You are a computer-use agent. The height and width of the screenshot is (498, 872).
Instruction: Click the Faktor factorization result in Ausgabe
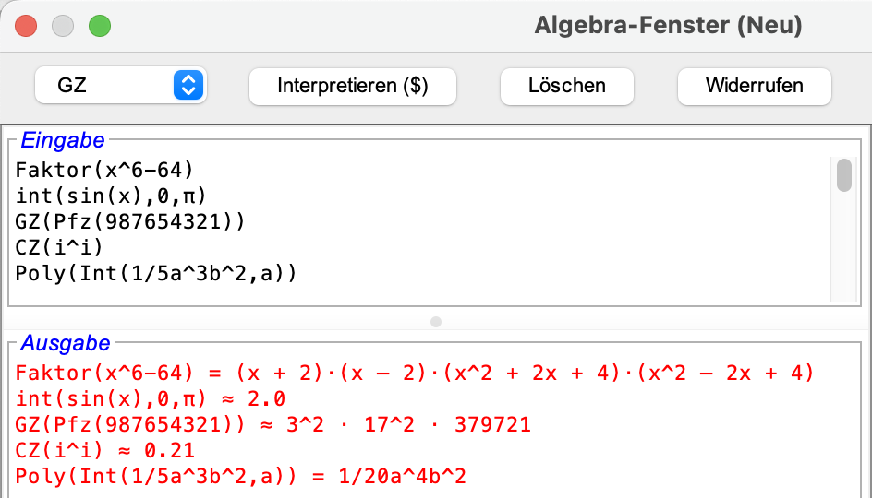click(415, 373)
